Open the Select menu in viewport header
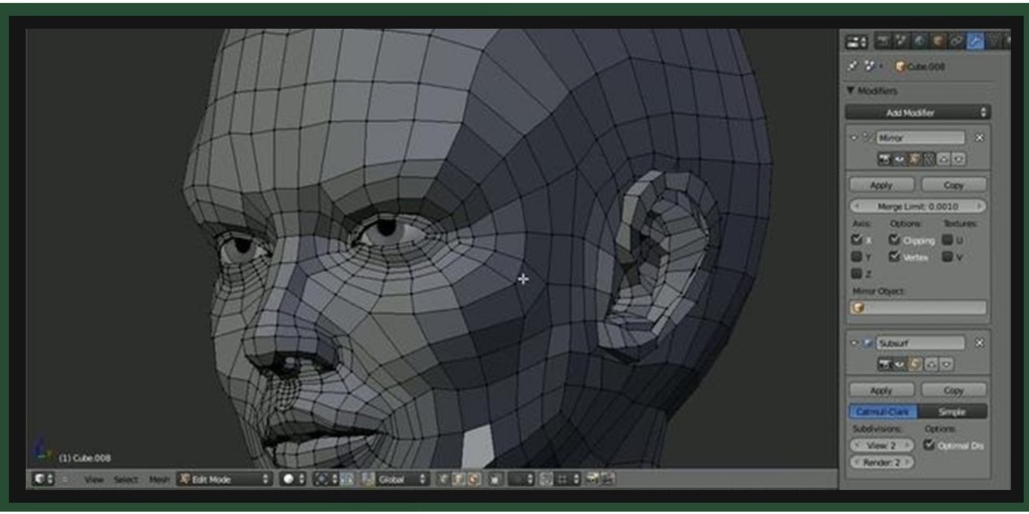This screenshot has height=514, width=1029. click(x=126, y=480)
